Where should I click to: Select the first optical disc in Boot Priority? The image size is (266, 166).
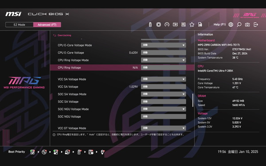click(44, 152)
